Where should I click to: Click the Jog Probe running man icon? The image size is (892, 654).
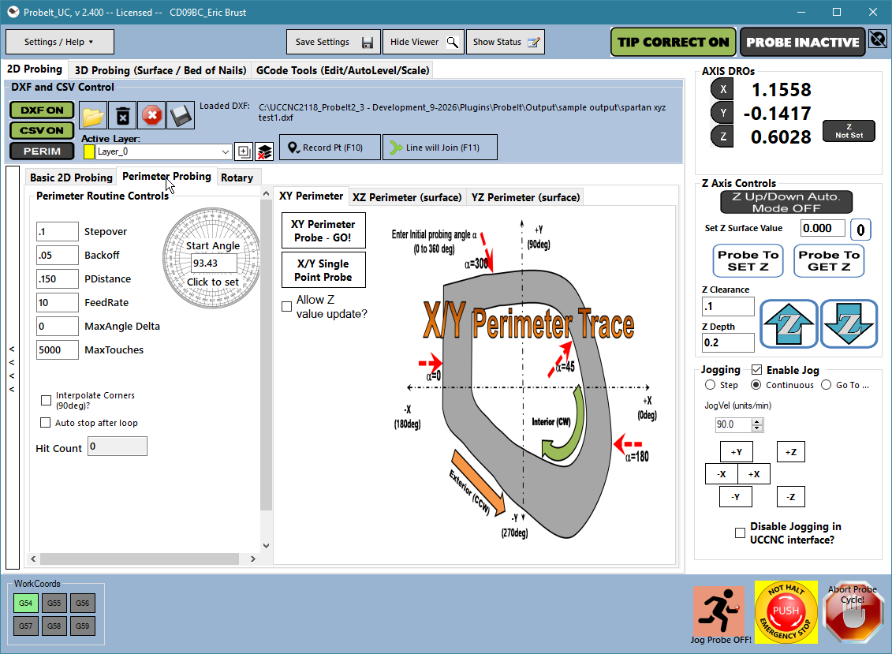(719, 610)
